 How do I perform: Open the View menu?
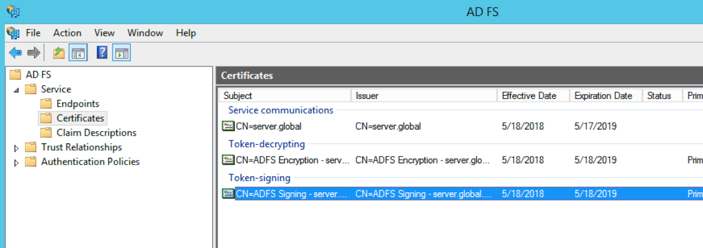[x=104, y=33]
